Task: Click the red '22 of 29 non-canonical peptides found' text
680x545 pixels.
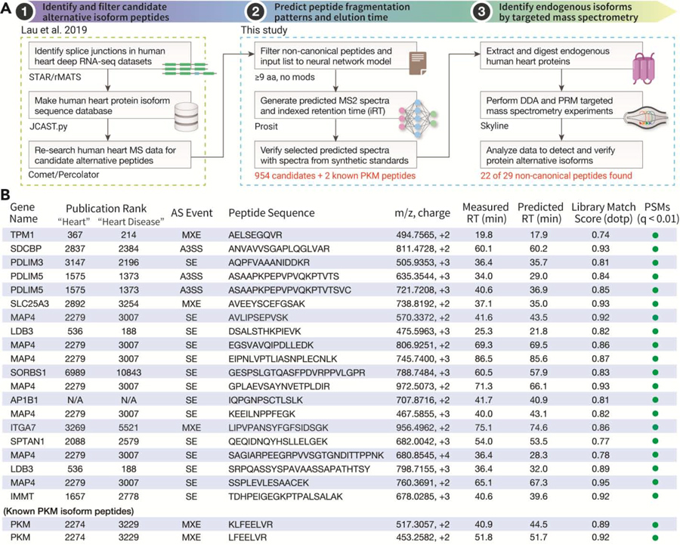Action: (x=542, y=176)
